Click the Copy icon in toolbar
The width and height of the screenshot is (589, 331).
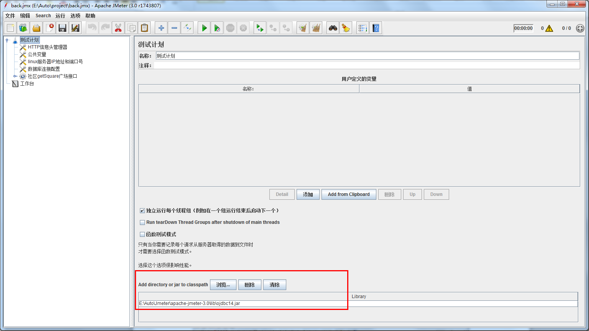point(131,28)
